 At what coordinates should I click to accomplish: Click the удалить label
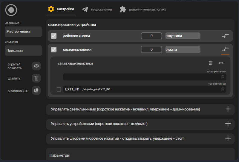pos(14,78)
